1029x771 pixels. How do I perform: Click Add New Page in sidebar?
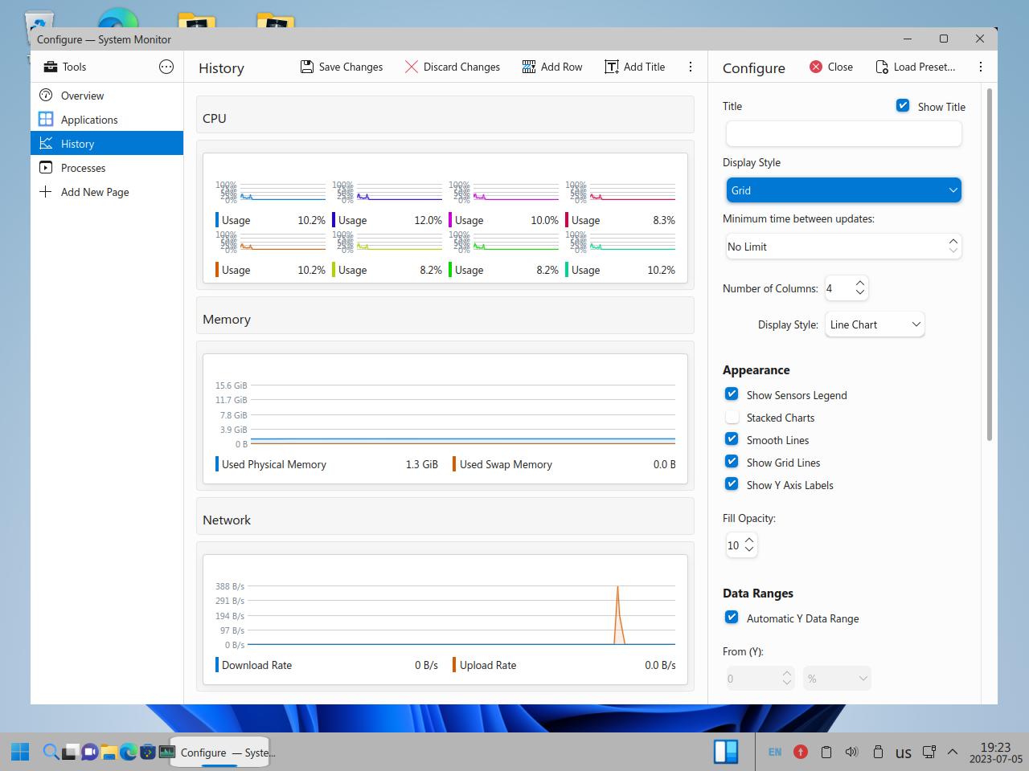click(95, 192)
